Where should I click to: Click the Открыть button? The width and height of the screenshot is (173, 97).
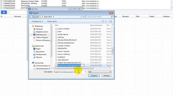tap(94, 75)
